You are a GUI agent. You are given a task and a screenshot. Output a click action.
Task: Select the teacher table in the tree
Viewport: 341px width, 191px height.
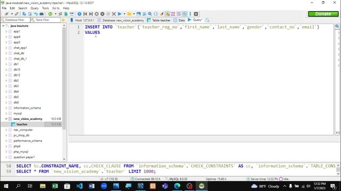(22, 124)
